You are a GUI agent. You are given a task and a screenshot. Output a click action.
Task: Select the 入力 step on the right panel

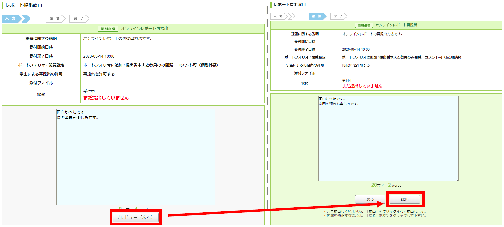pyautogui.click(x=278, y=16)
